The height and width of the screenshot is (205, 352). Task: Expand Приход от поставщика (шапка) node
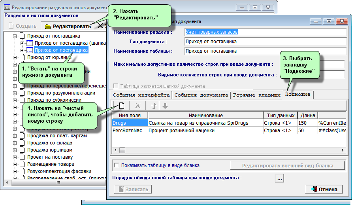(22, 43)
